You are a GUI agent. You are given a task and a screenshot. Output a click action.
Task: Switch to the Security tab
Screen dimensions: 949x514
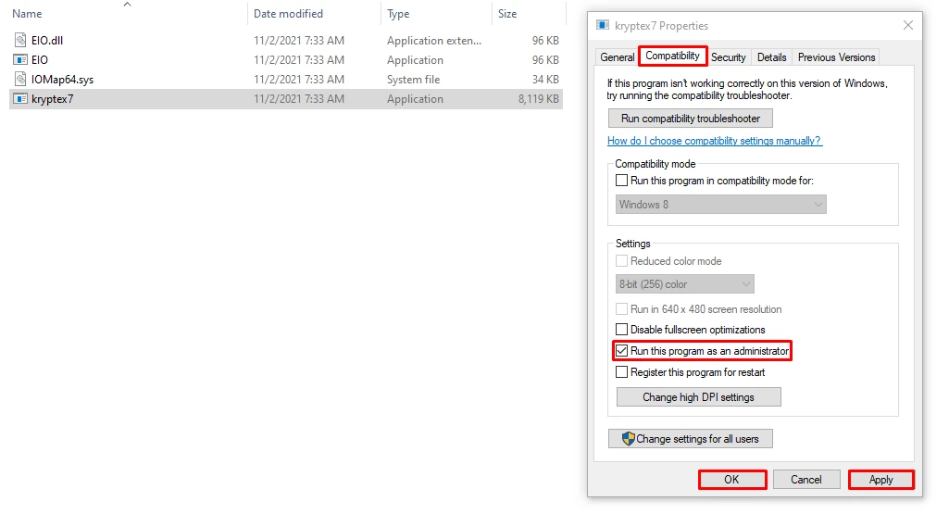click(x=728, y=57)
